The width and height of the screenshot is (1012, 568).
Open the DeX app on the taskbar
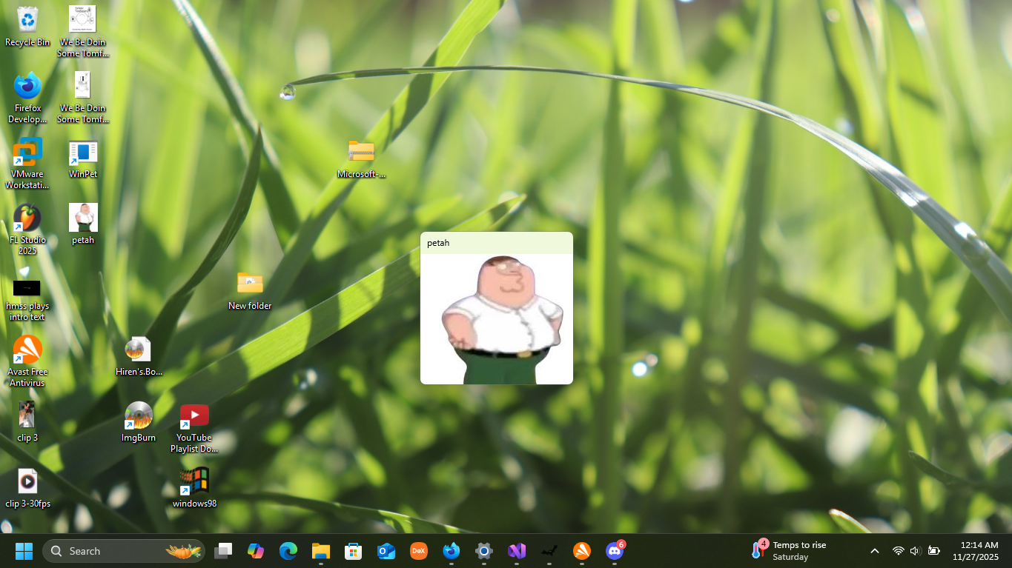[x=419, y=551]
